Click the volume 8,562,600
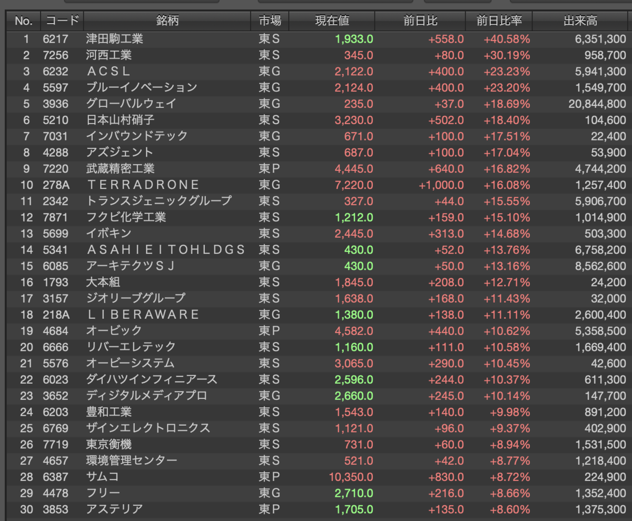 600,266
